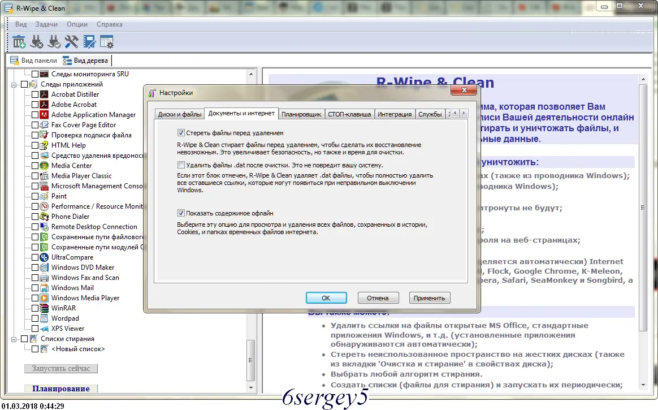The image size is (658, 410).
Task: Click the Media Player Classic icon
Action: 44,176
